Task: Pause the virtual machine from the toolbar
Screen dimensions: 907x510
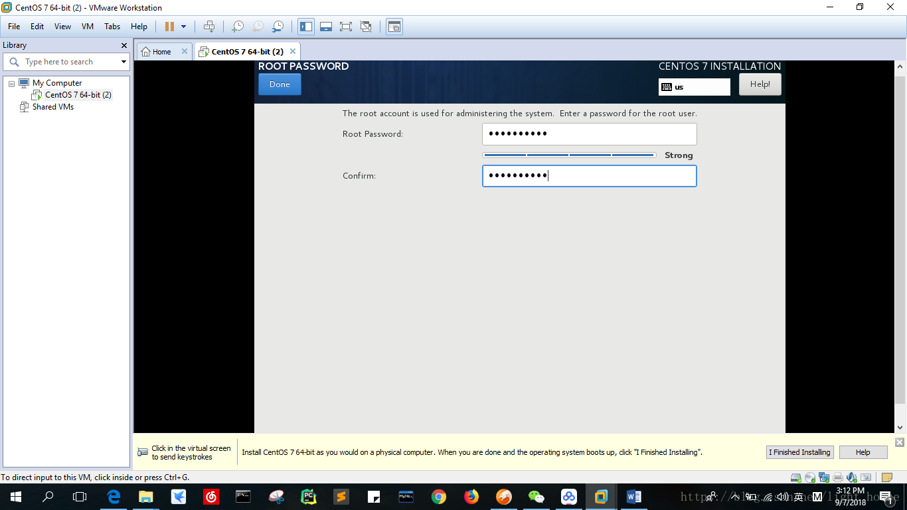Action: (169, 27)
